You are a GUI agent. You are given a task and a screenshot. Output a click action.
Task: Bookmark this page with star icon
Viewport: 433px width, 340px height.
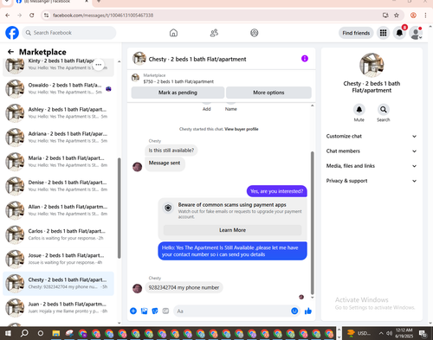tap(397, 16)
